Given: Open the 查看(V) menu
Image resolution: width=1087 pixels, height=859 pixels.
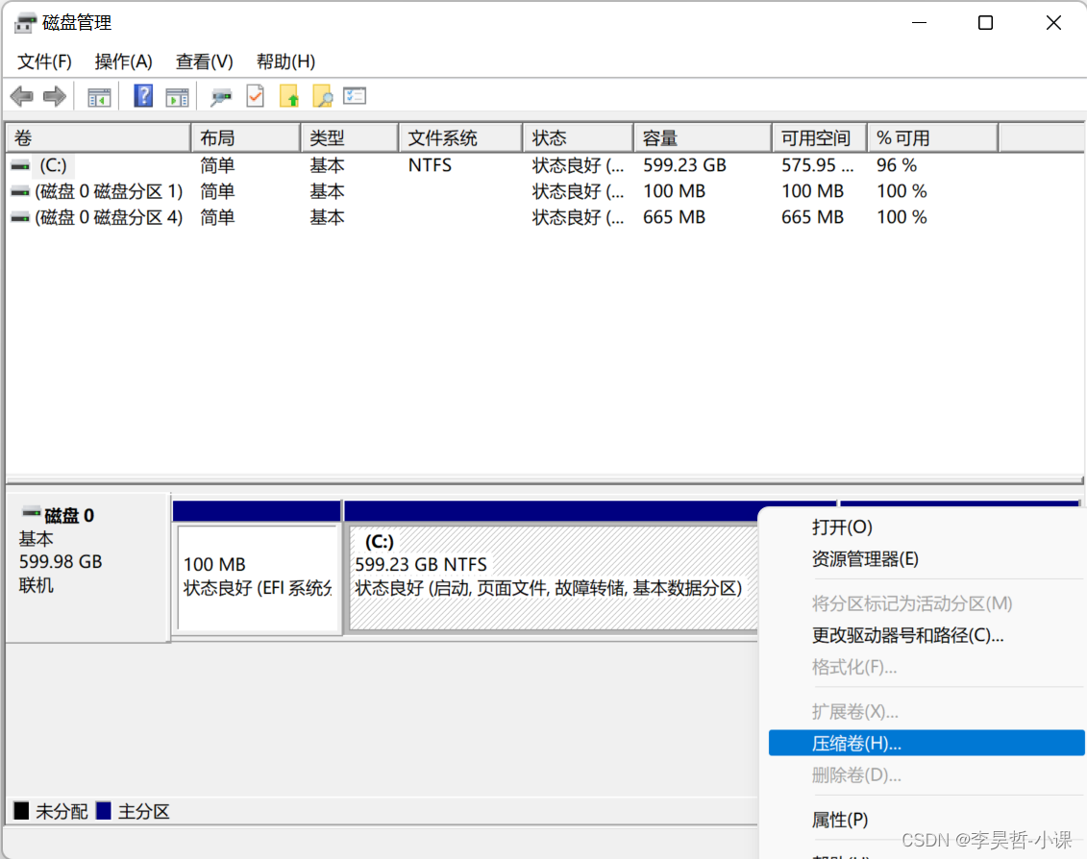Looking at the screenshot, I should tap(204, 61).
